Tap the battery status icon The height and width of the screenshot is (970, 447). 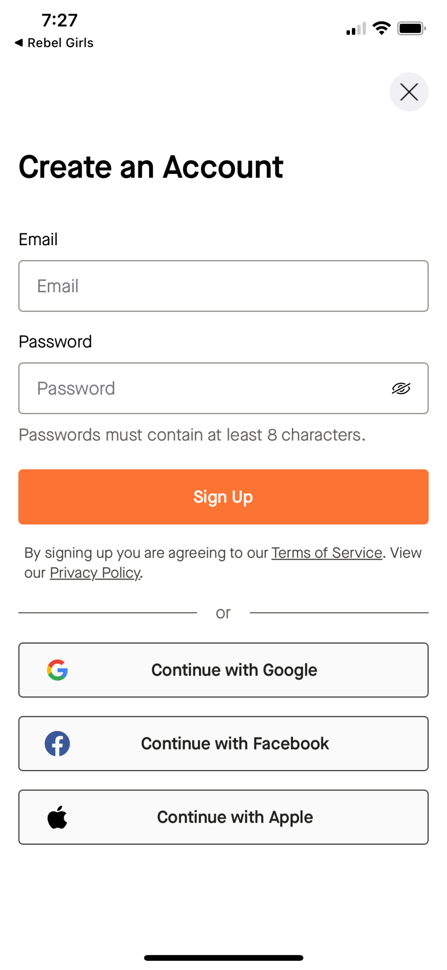tap(411, 28)
